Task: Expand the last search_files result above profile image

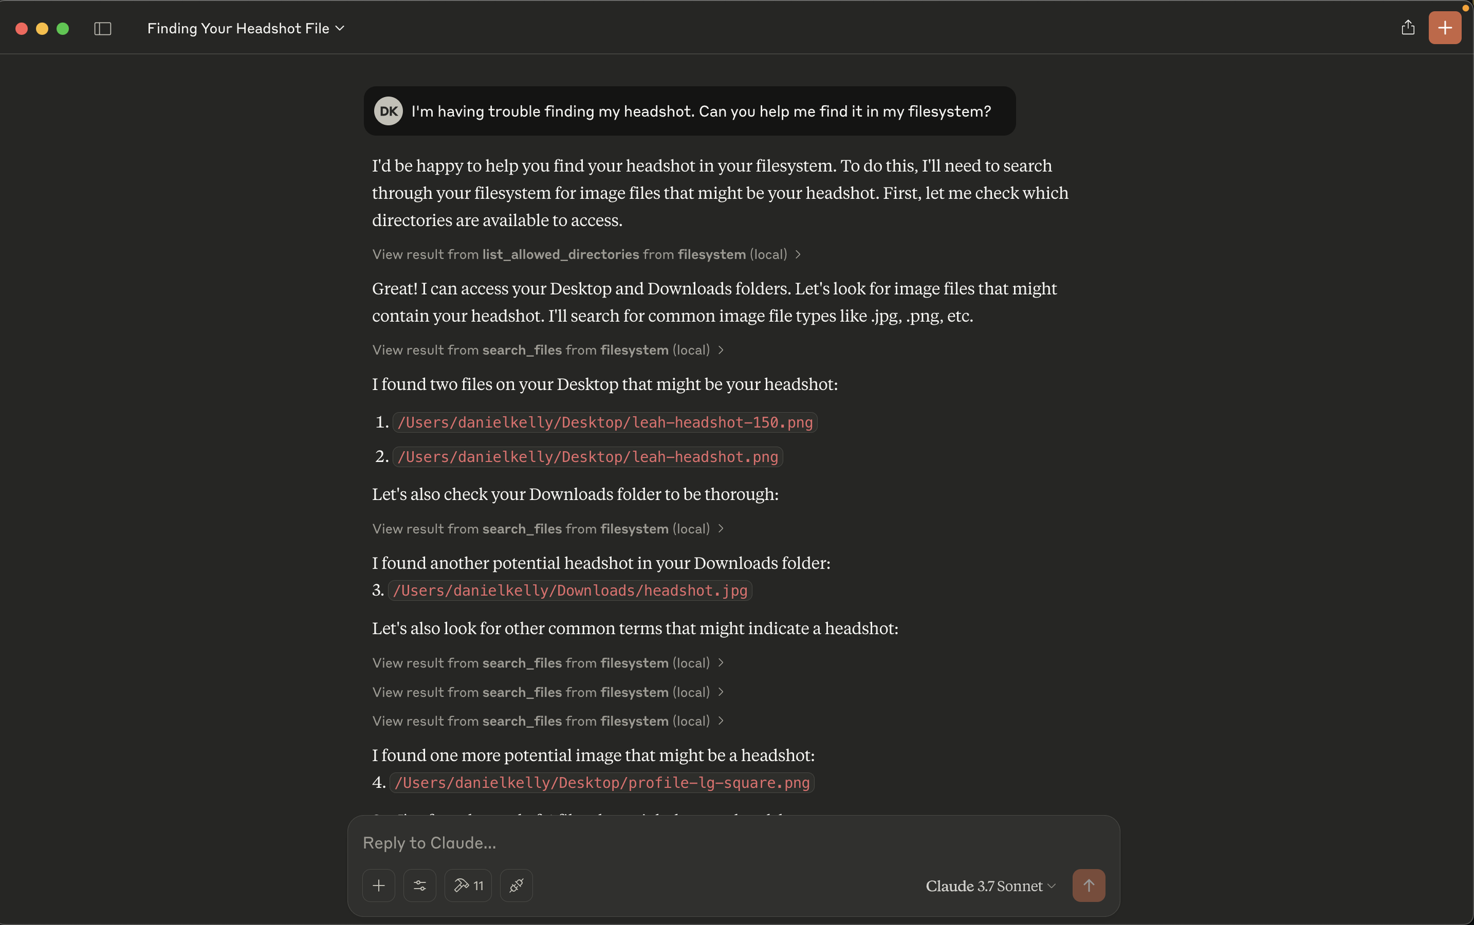Action: click(x=548, y=721)
